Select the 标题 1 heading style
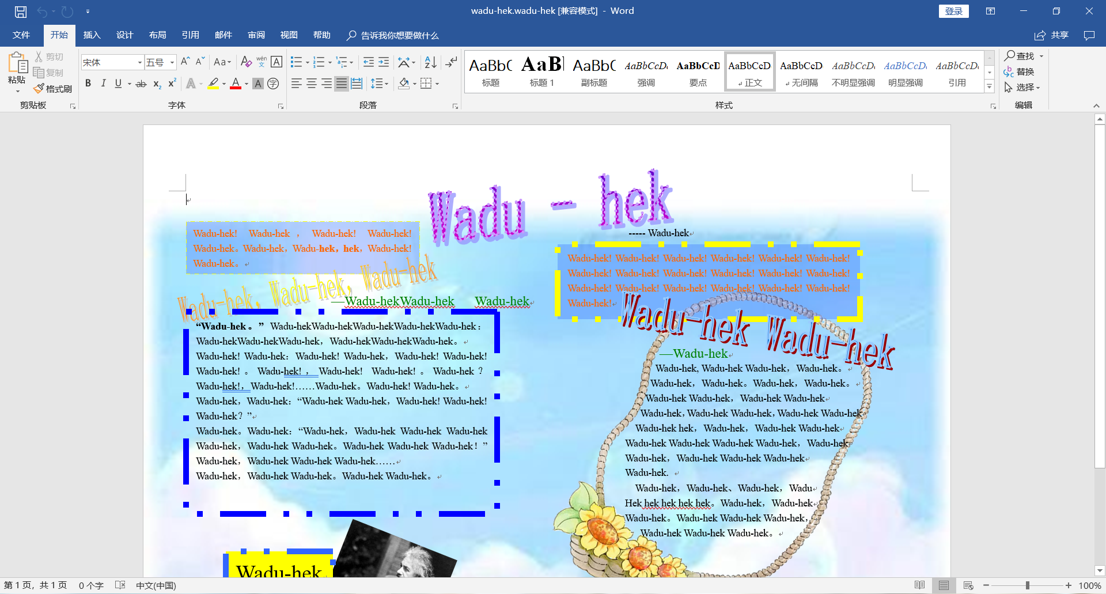Image resolution: width=1106 pixels, height=594 pixels. [542, 71]
